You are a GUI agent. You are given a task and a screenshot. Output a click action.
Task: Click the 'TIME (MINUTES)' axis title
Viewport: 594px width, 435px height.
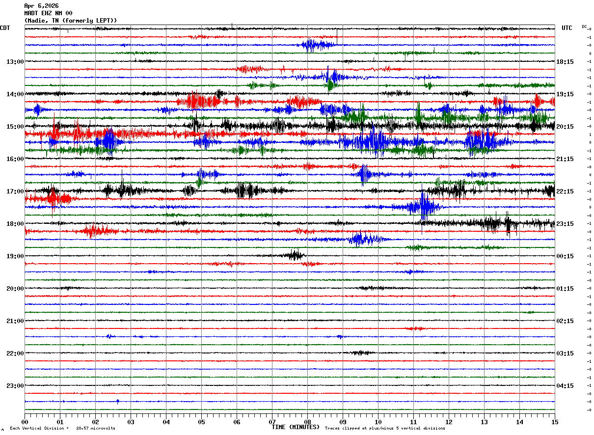tap(296, 427)
